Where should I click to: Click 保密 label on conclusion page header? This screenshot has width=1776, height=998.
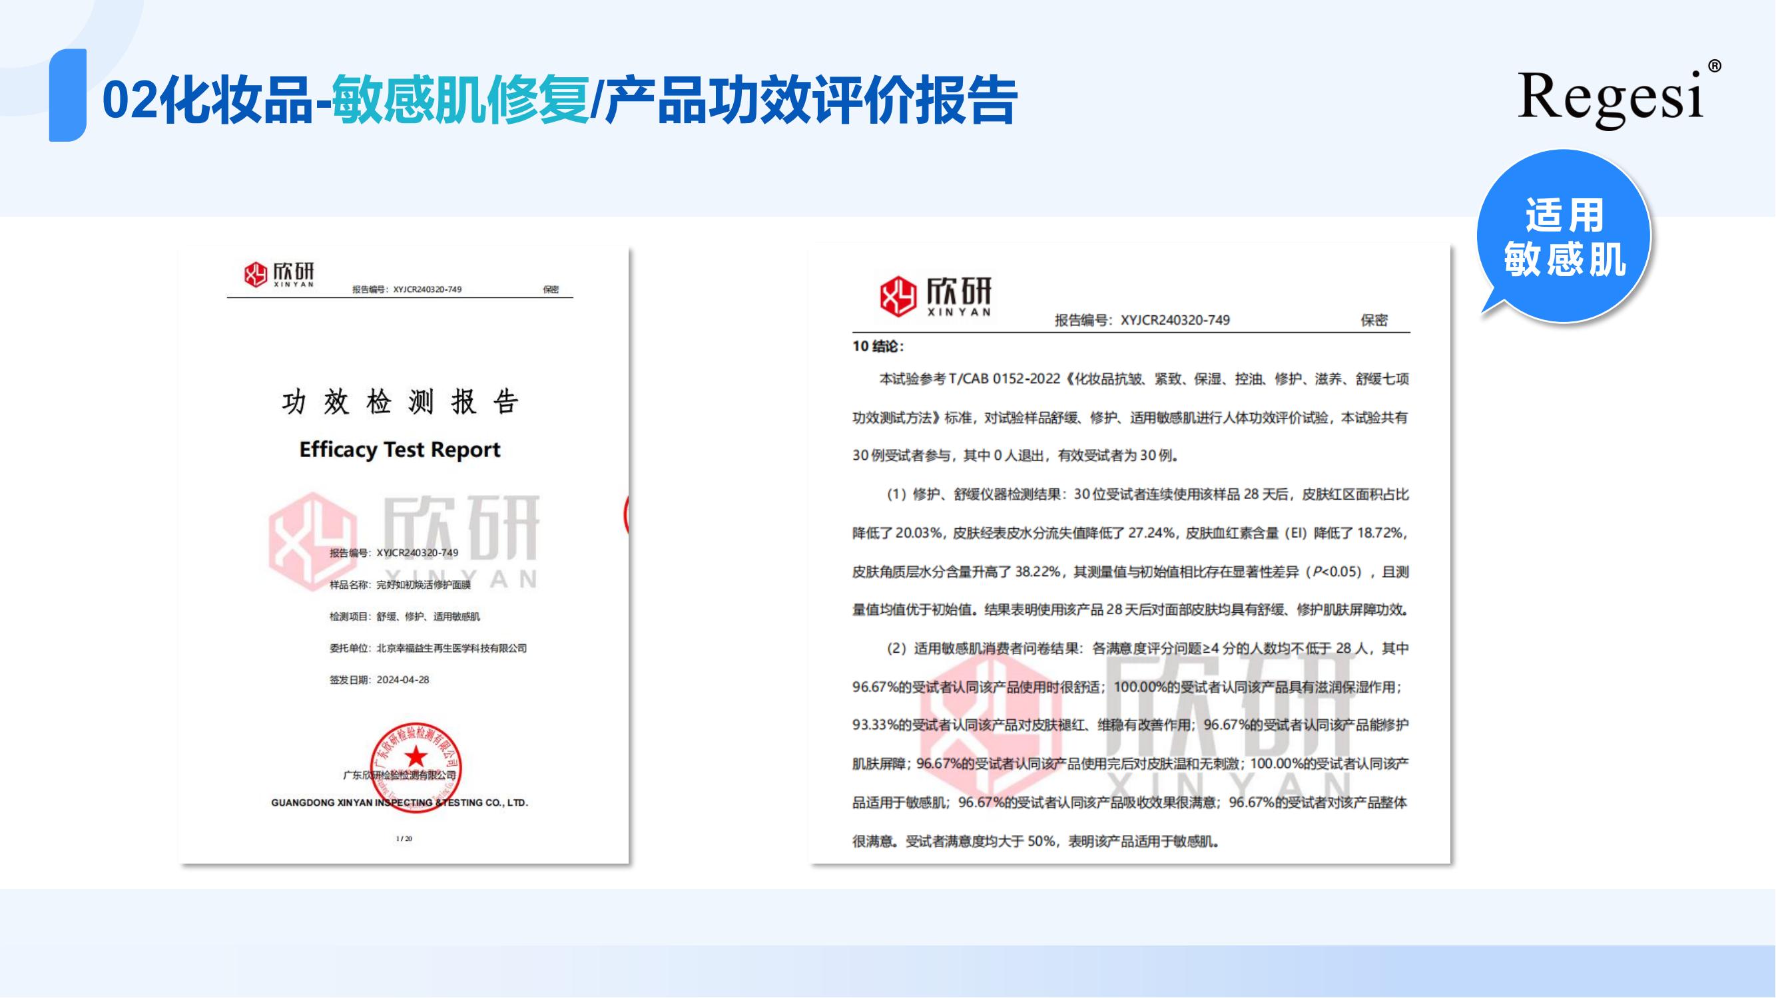(1374, 319)
